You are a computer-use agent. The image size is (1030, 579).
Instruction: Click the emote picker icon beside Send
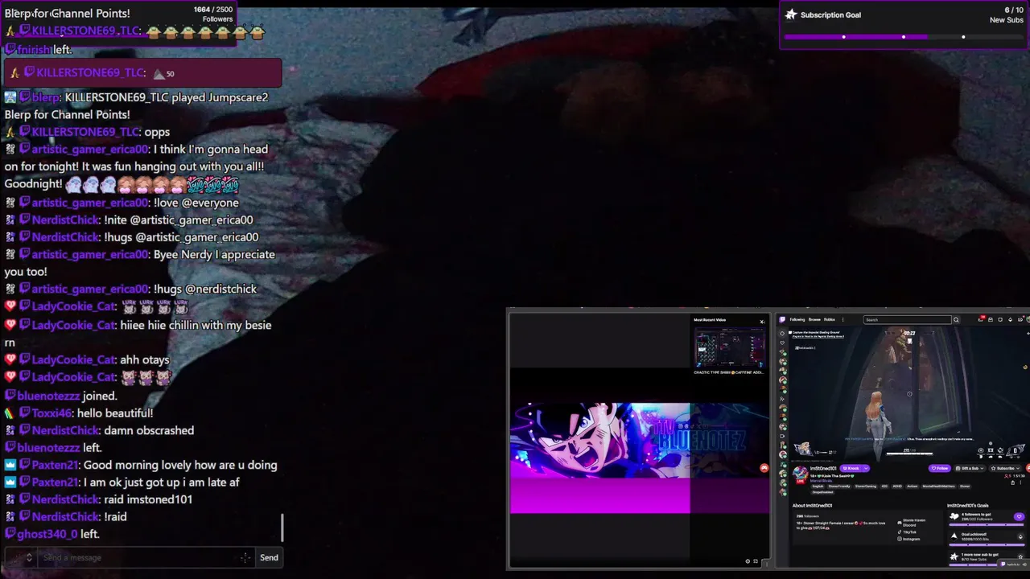(245, 557)
